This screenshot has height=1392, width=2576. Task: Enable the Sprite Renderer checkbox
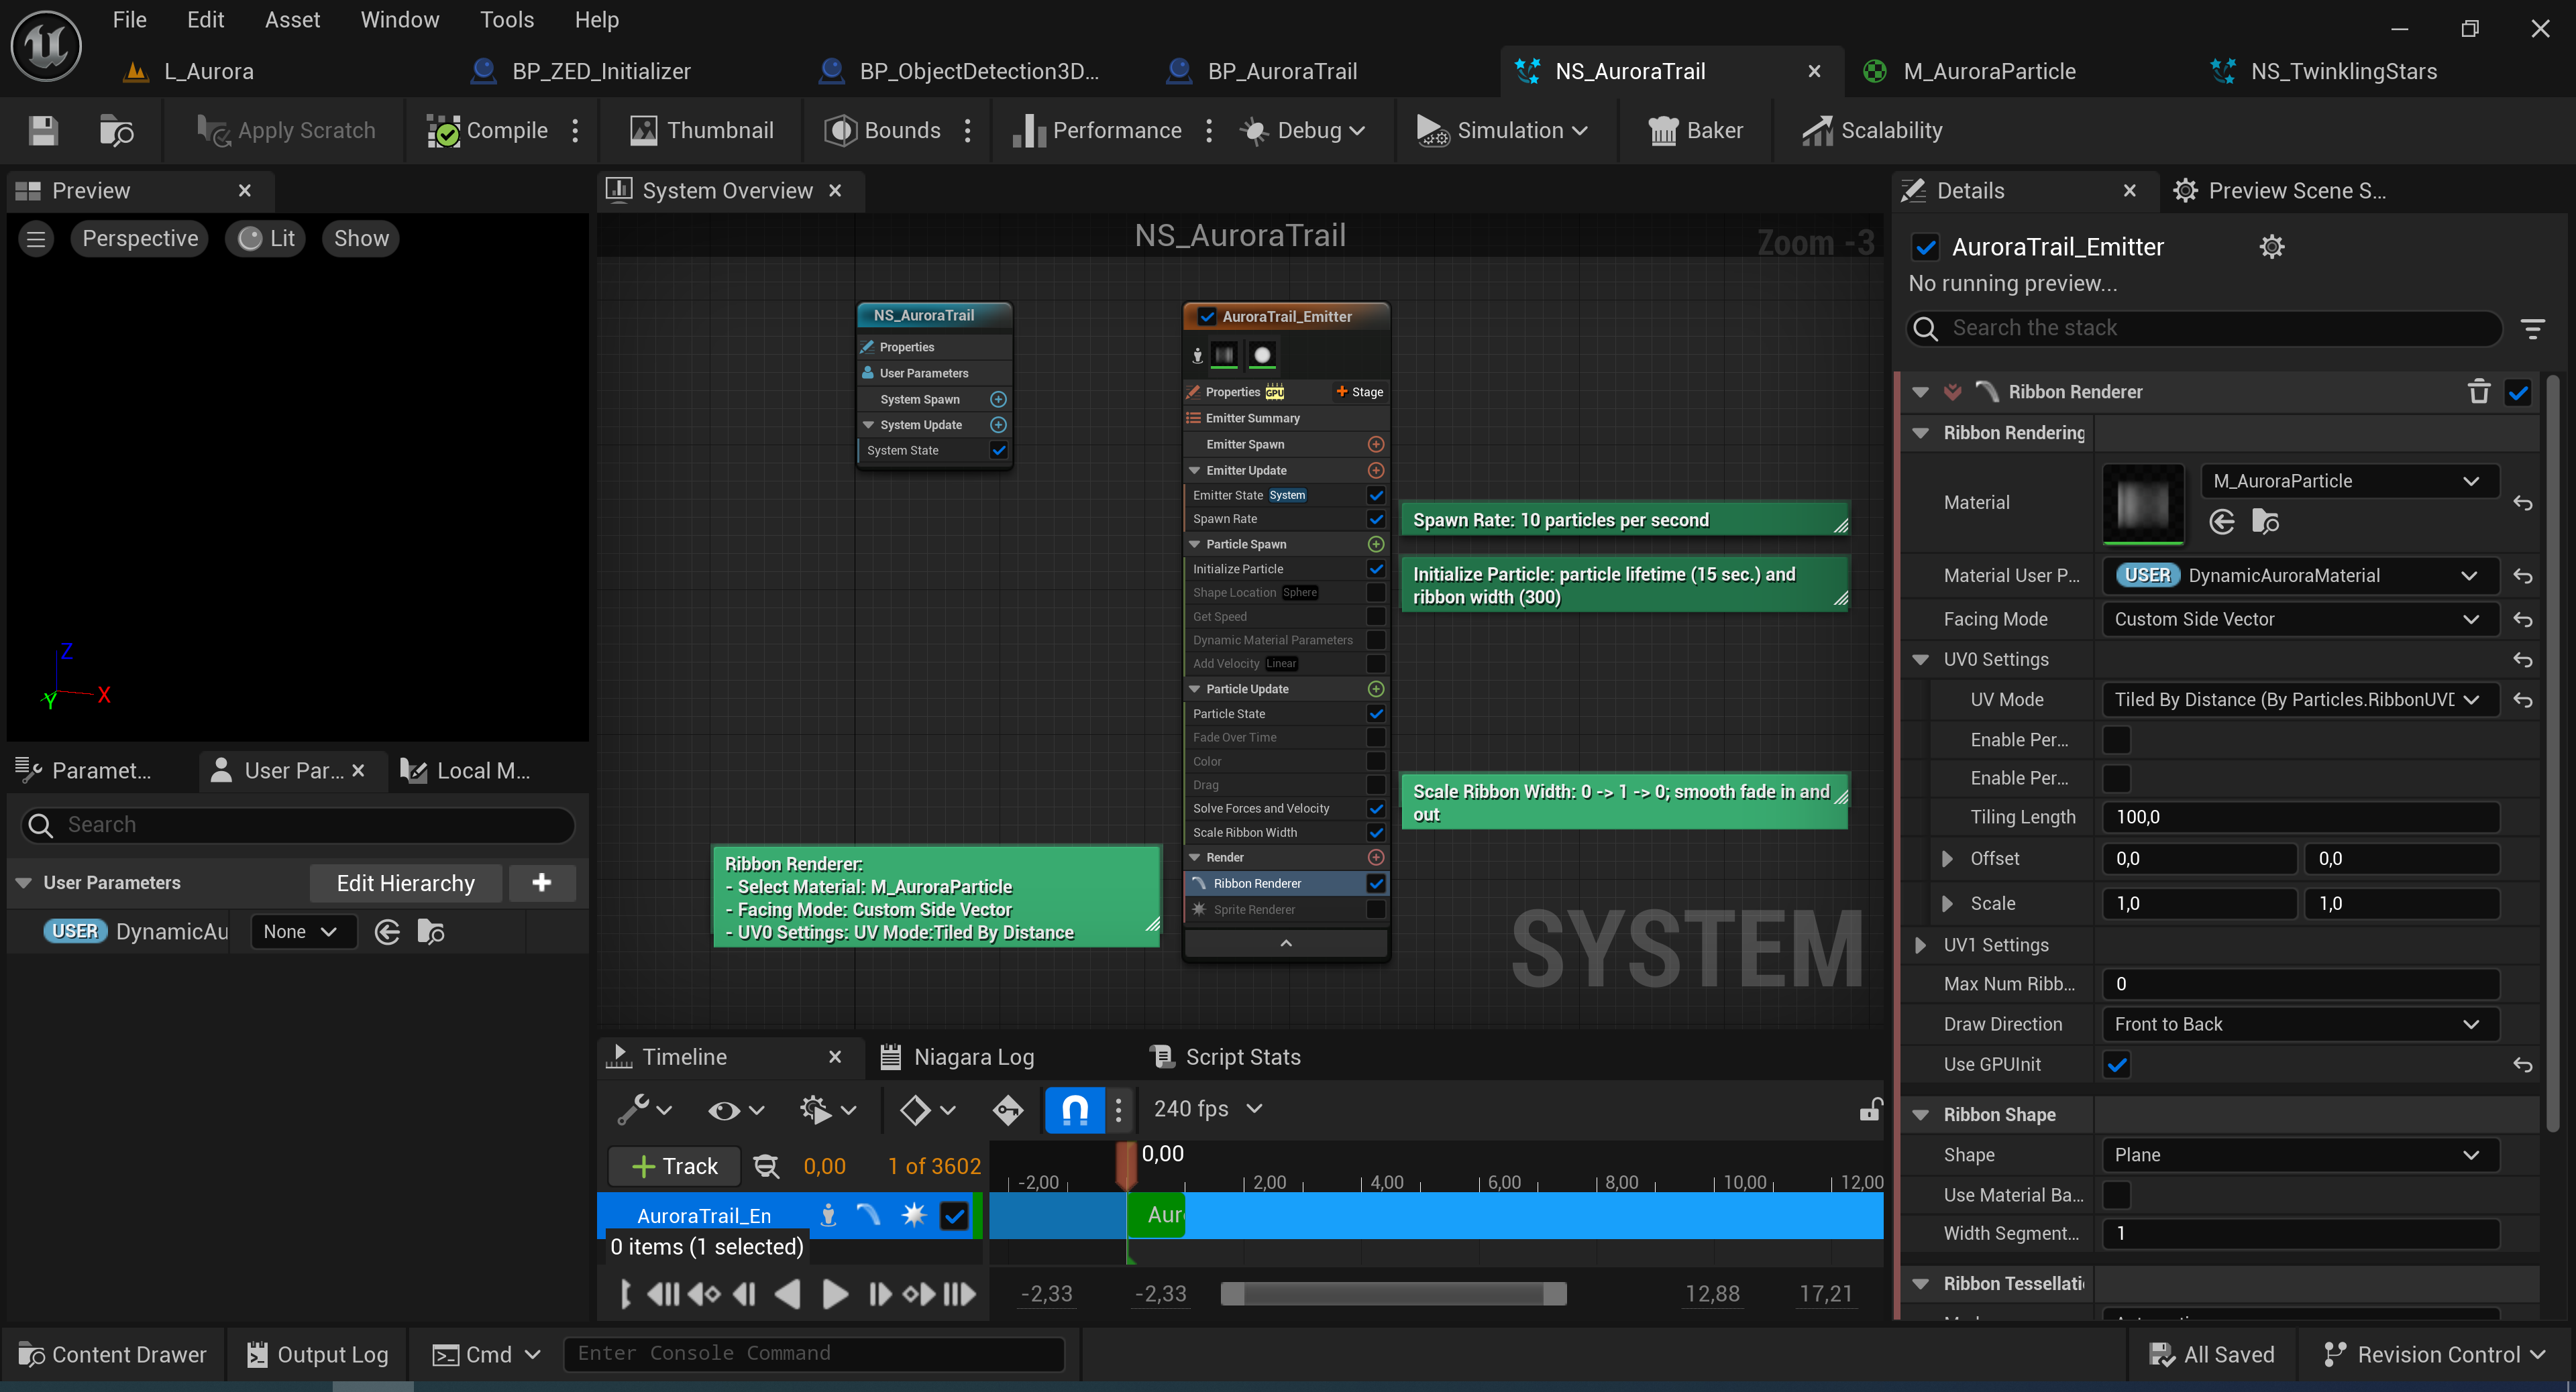pyautogui.click(x=1376, y=909)
